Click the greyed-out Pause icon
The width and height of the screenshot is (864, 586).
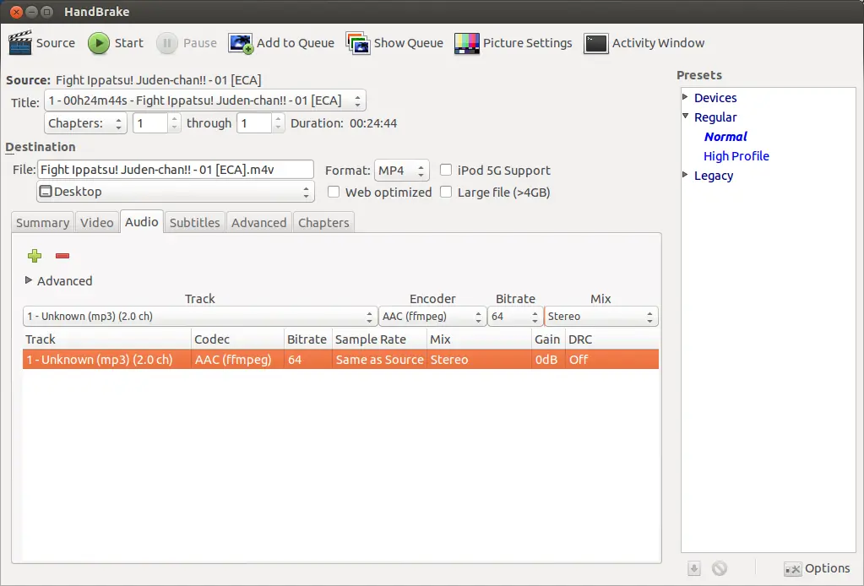click(167, 43)
